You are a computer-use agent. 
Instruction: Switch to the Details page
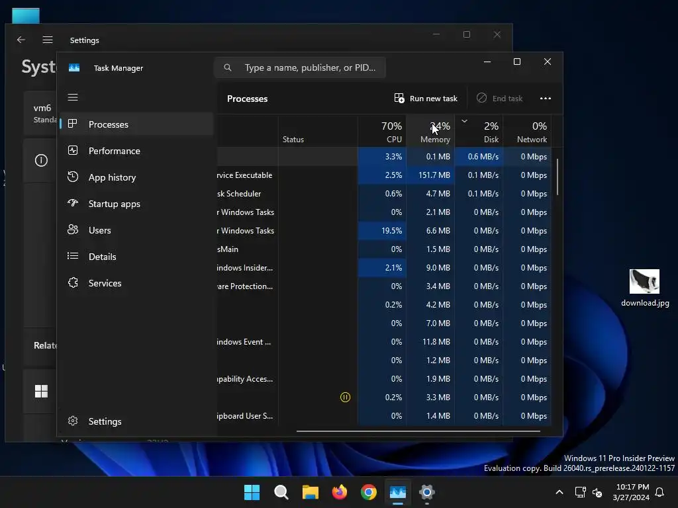pos(136,257)
